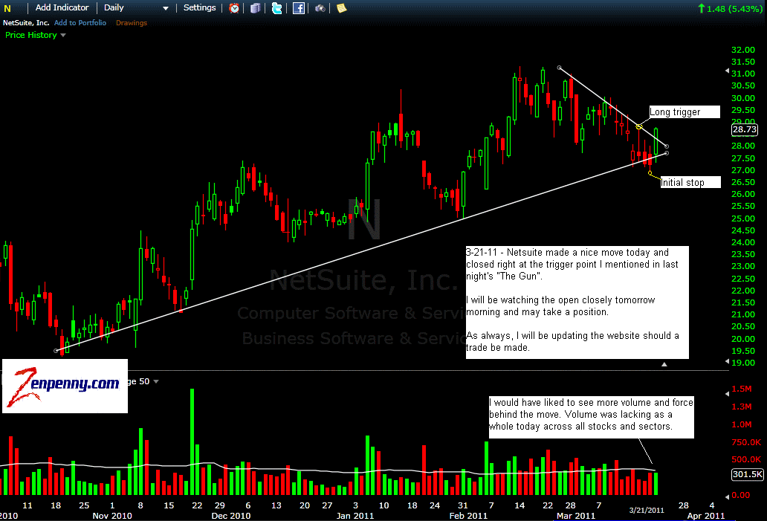The height and width of the screenshot is (521, 767).
Task: Select the Long trigger label
Action: 685,112
